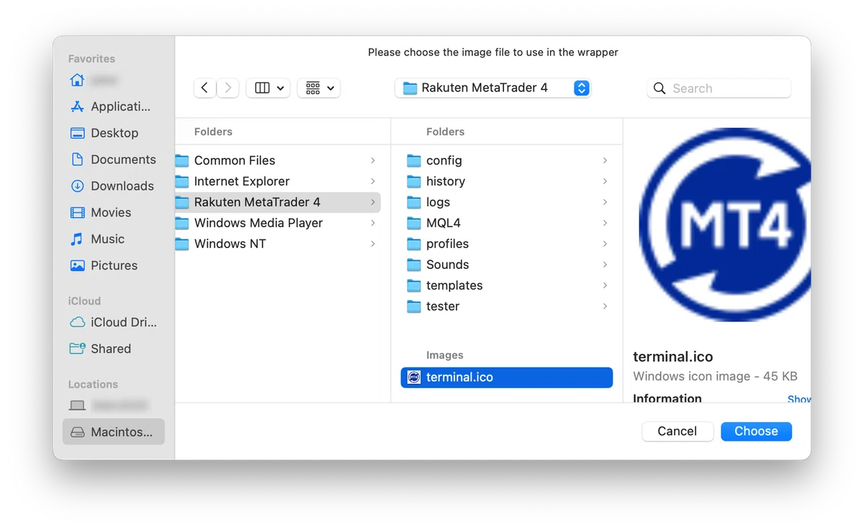Expand the config folder chevron
Viewport: 864px width, 530px height.
point(605,160)
